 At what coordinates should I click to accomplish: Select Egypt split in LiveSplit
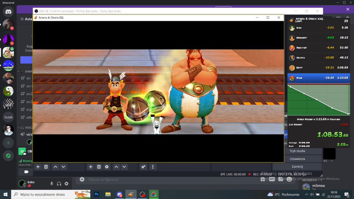[x=319, y=68]
